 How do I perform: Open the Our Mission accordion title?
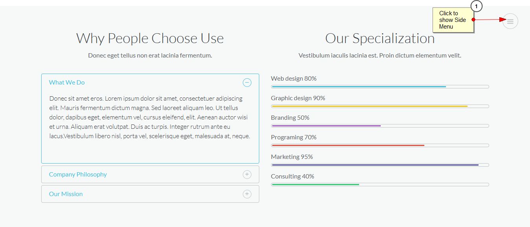point(66,194)
